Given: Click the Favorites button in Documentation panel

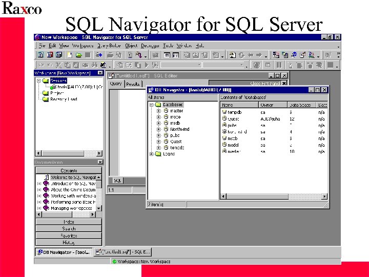Looking at the screenshot, I should (69, 236).
